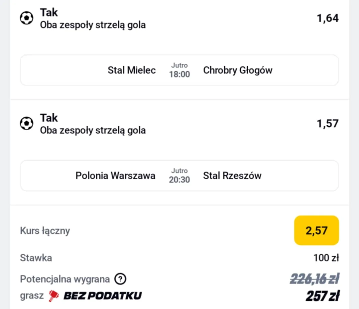The height and width of the screenshot is (309, 359).
Task: Click the Stal Mielec team name
Action: click(x=132, y=70)
